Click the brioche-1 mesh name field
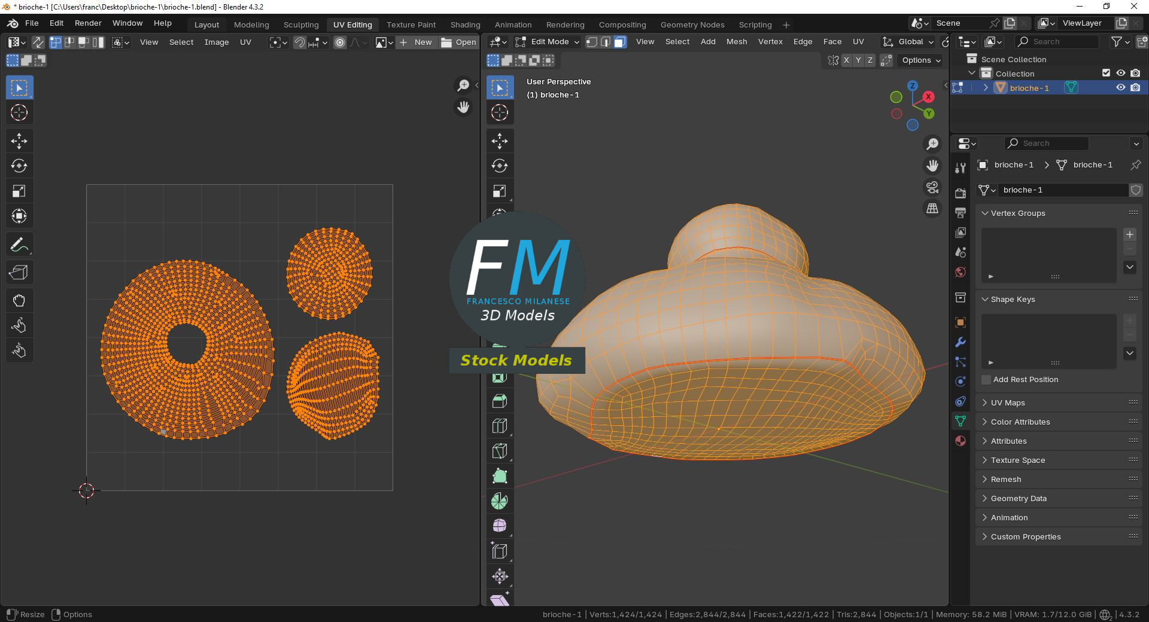 (1063, 190)
